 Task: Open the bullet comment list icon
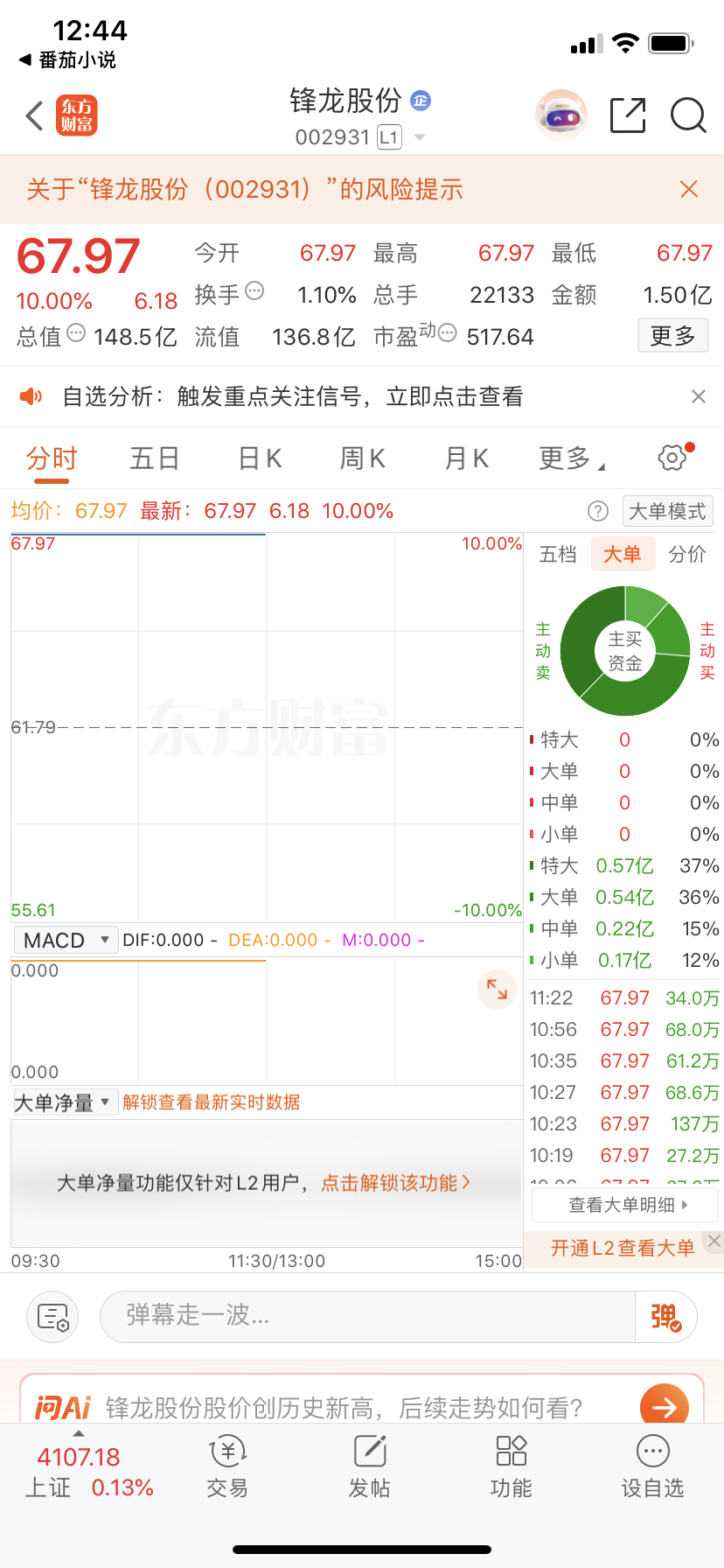point(52,1317)
